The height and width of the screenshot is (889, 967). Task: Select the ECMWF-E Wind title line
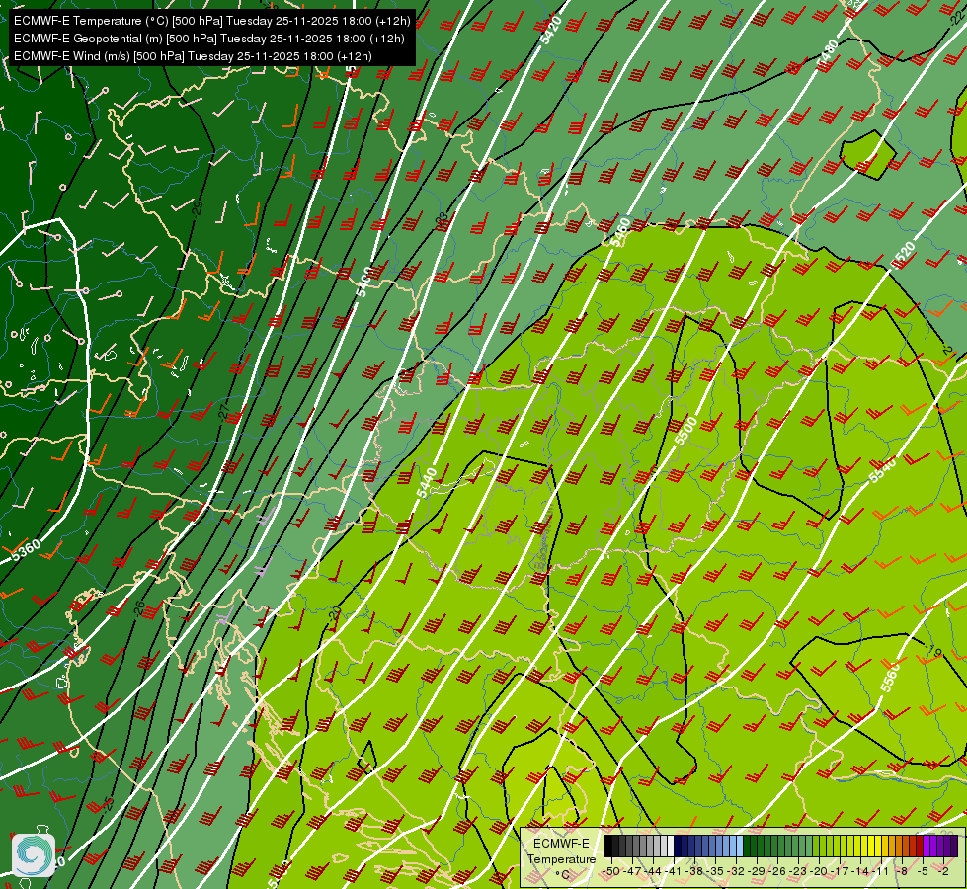coord(193,56)
